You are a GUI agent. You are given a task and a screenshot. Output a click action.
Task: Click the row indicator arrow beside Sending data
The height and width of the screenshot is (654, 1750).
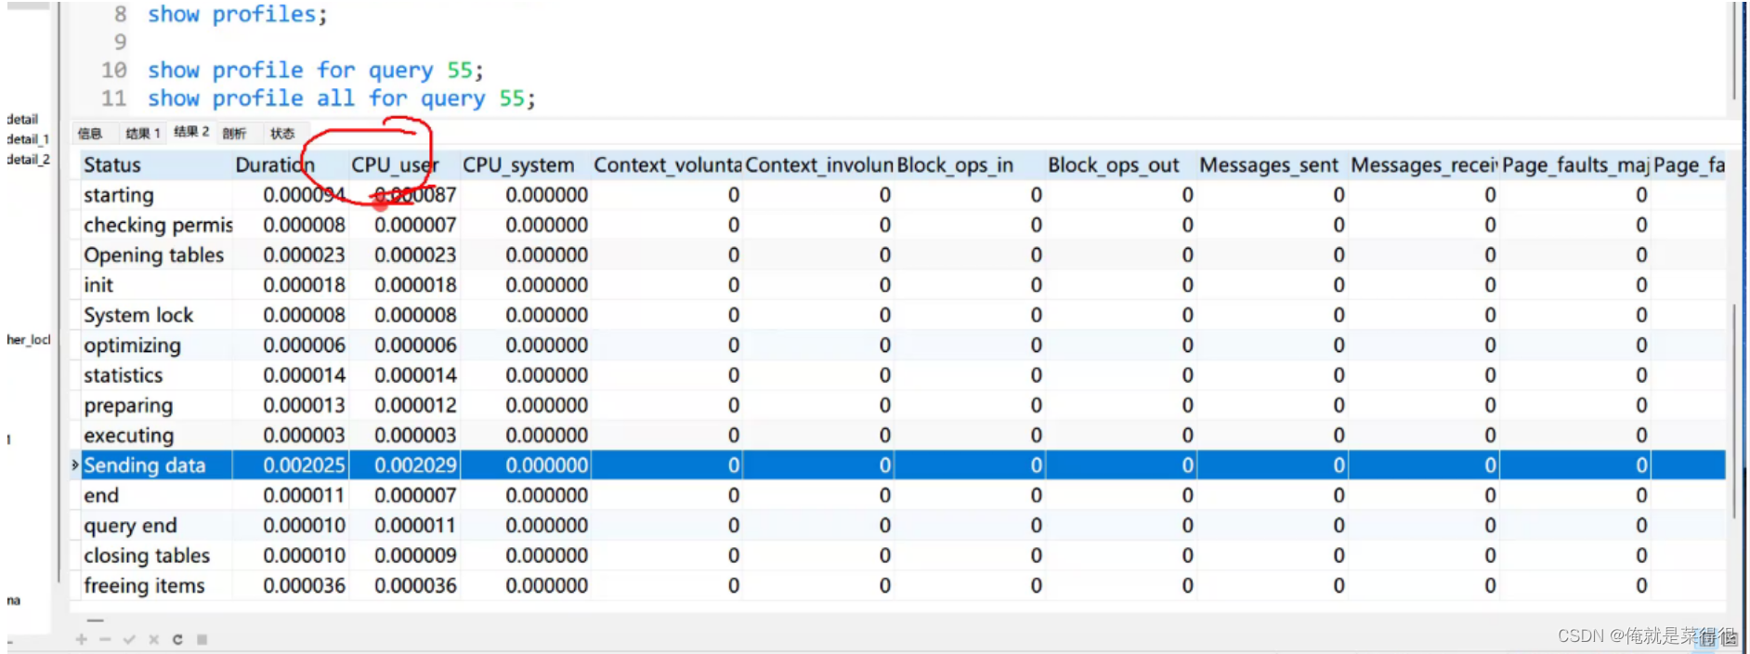point(75,464)
